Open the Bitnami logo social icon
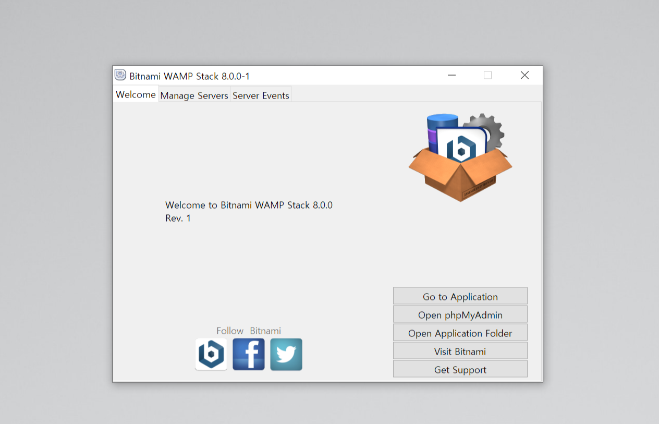 (211, 355)
